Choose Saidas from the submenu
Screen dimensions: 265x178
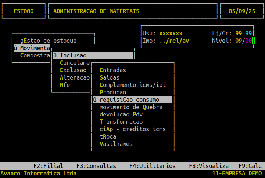tap(110, 77)
